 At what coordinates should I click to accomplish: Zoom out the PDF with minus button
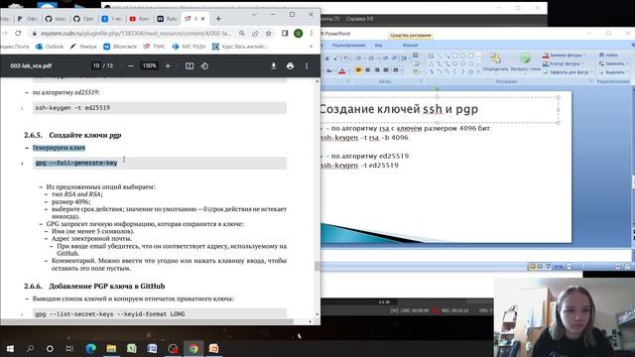tap(130, 66)
